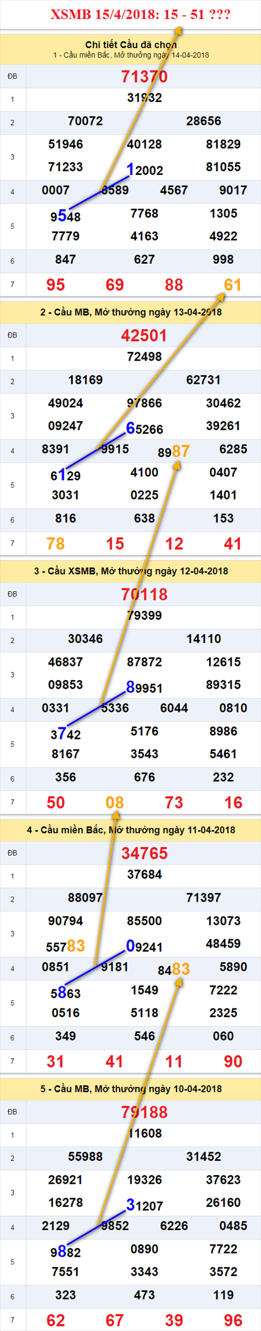Image resolution: width=261 pixels, height=1331 pixels.
Task: Select the 11-04-2018 Cầu miền Bắc header
Action: pyautogui.click(x=130, y=830)
